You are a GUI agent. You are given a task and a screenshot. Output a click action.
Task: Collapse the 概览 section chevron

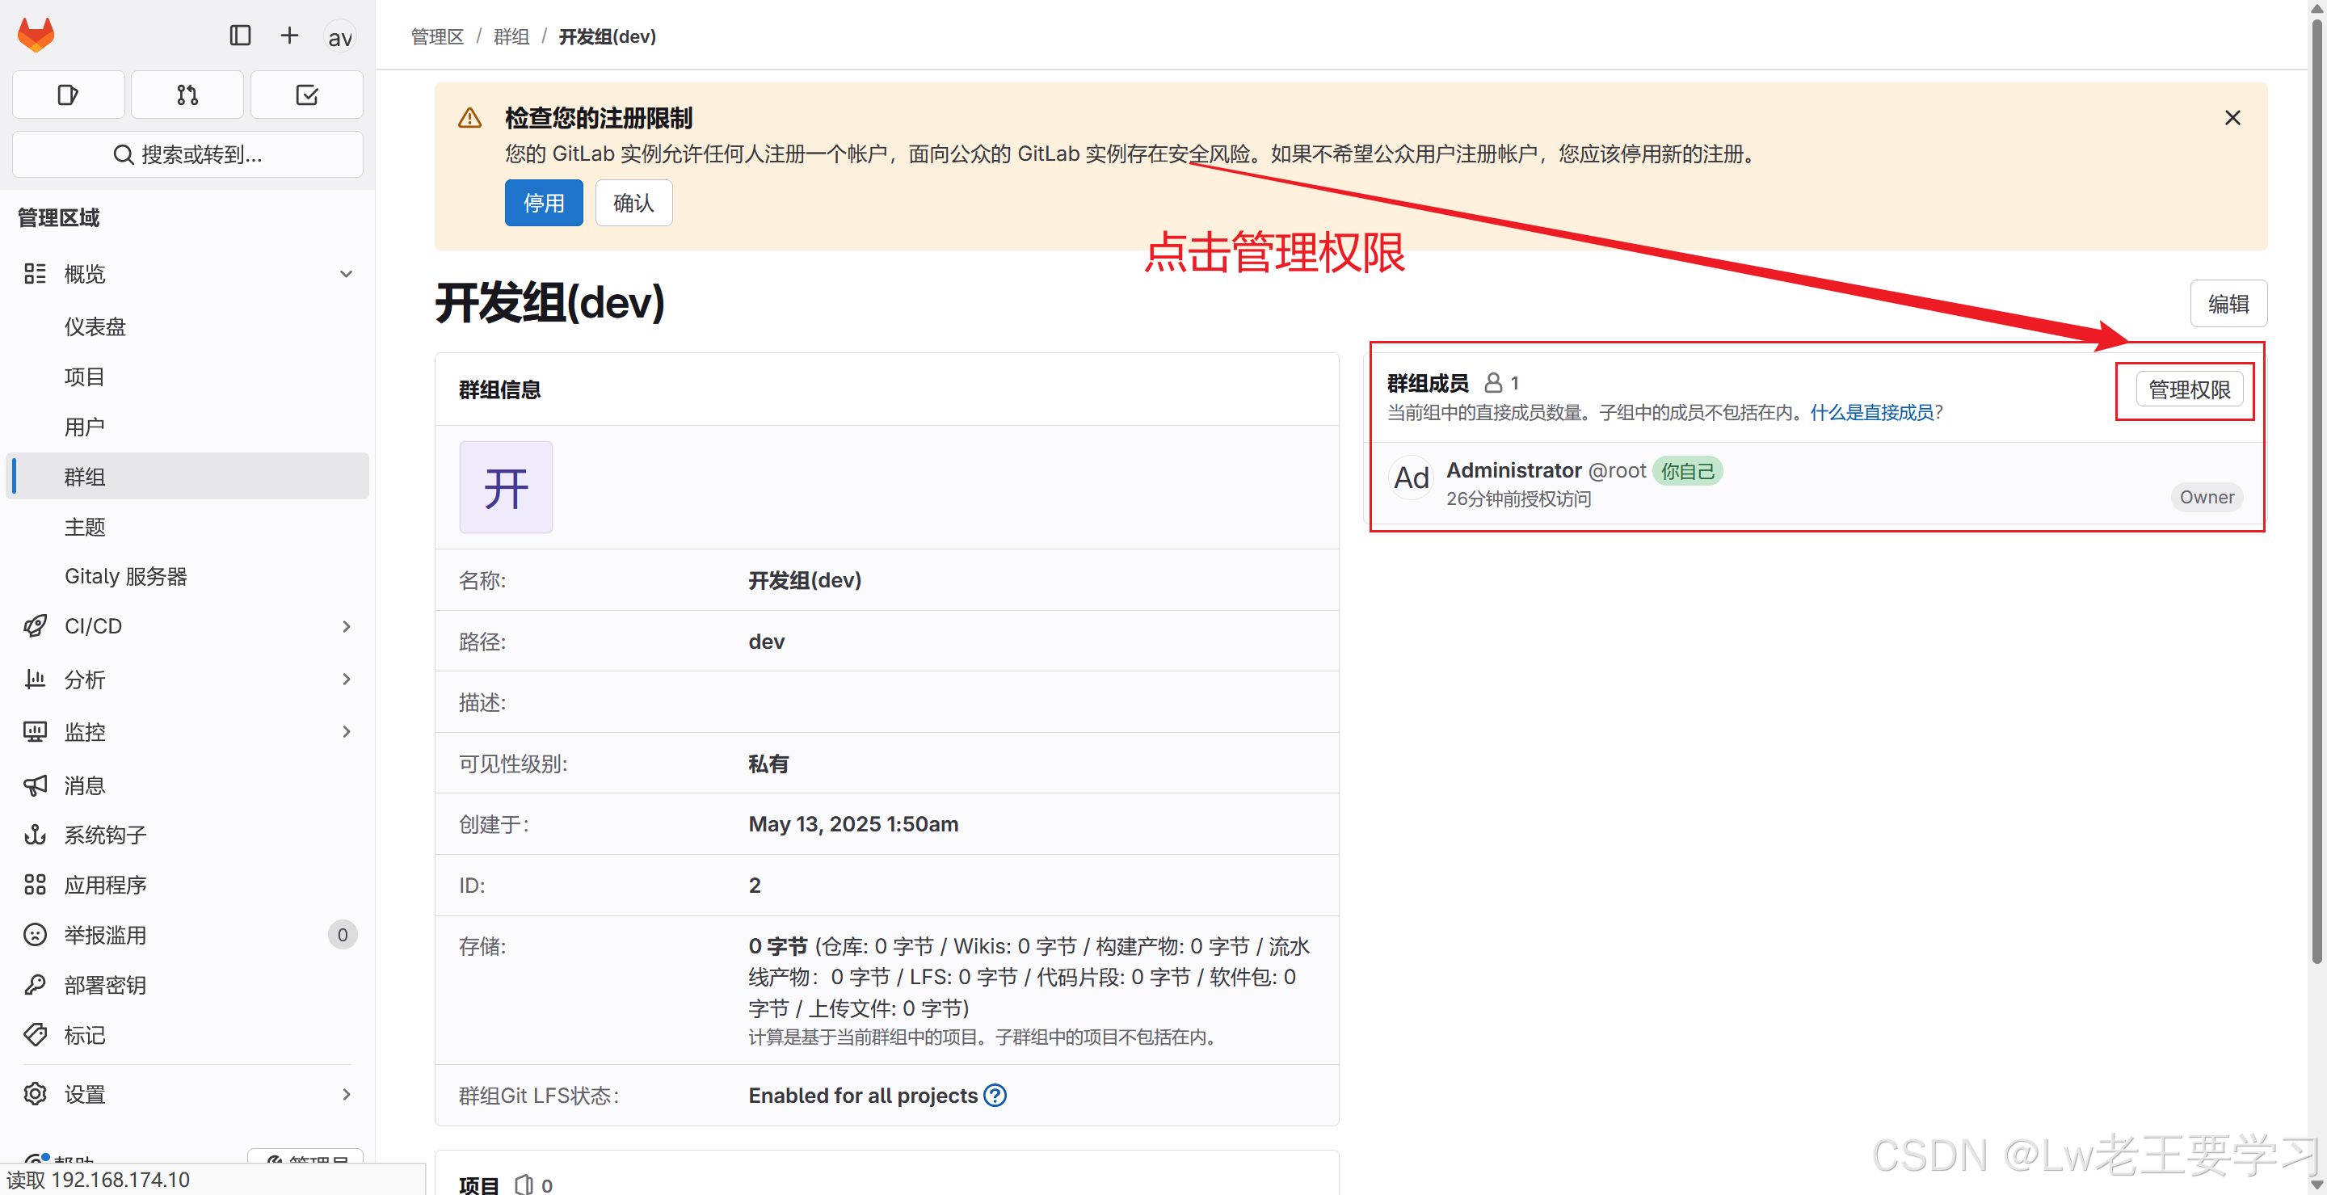coord(346,274)
